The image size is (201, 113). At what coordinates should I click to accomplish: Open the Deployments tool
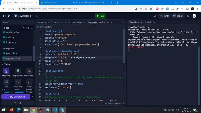coord(18,72)
